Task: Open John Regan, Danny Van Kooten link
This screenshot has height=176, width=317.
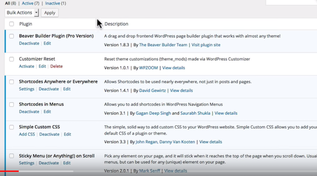Action: (x=165, y=142)
